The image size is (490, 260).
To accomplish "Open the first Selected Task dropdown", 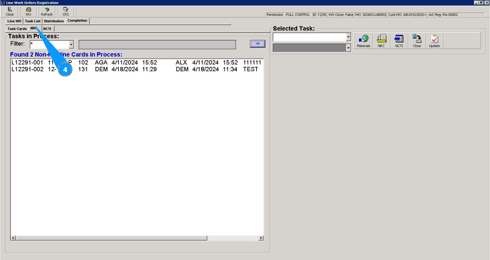I will pos(349,37).
